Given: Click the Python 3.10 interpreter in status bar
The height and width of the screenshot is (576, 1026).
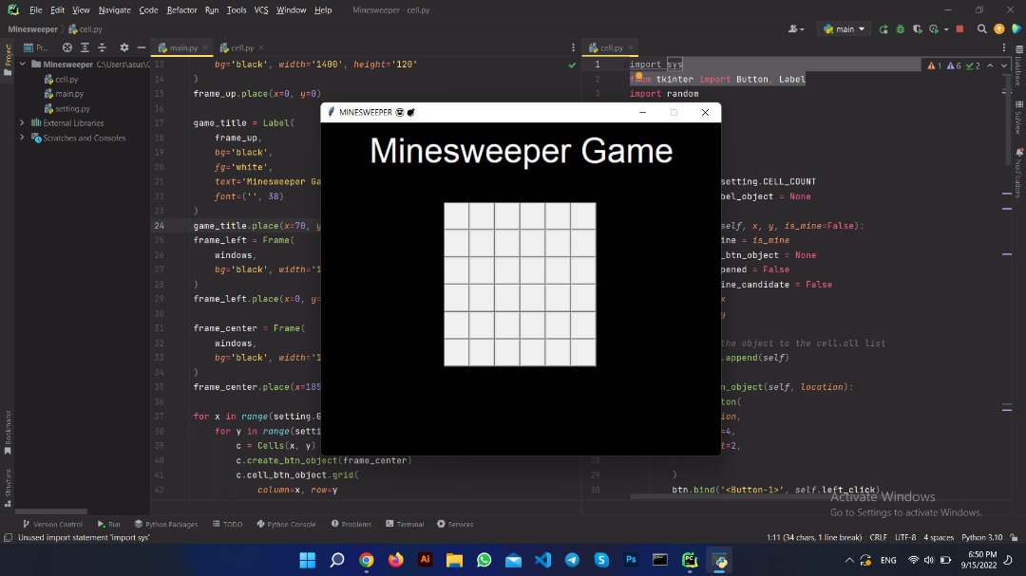Looking at the screenshot, I should [981, 537].
